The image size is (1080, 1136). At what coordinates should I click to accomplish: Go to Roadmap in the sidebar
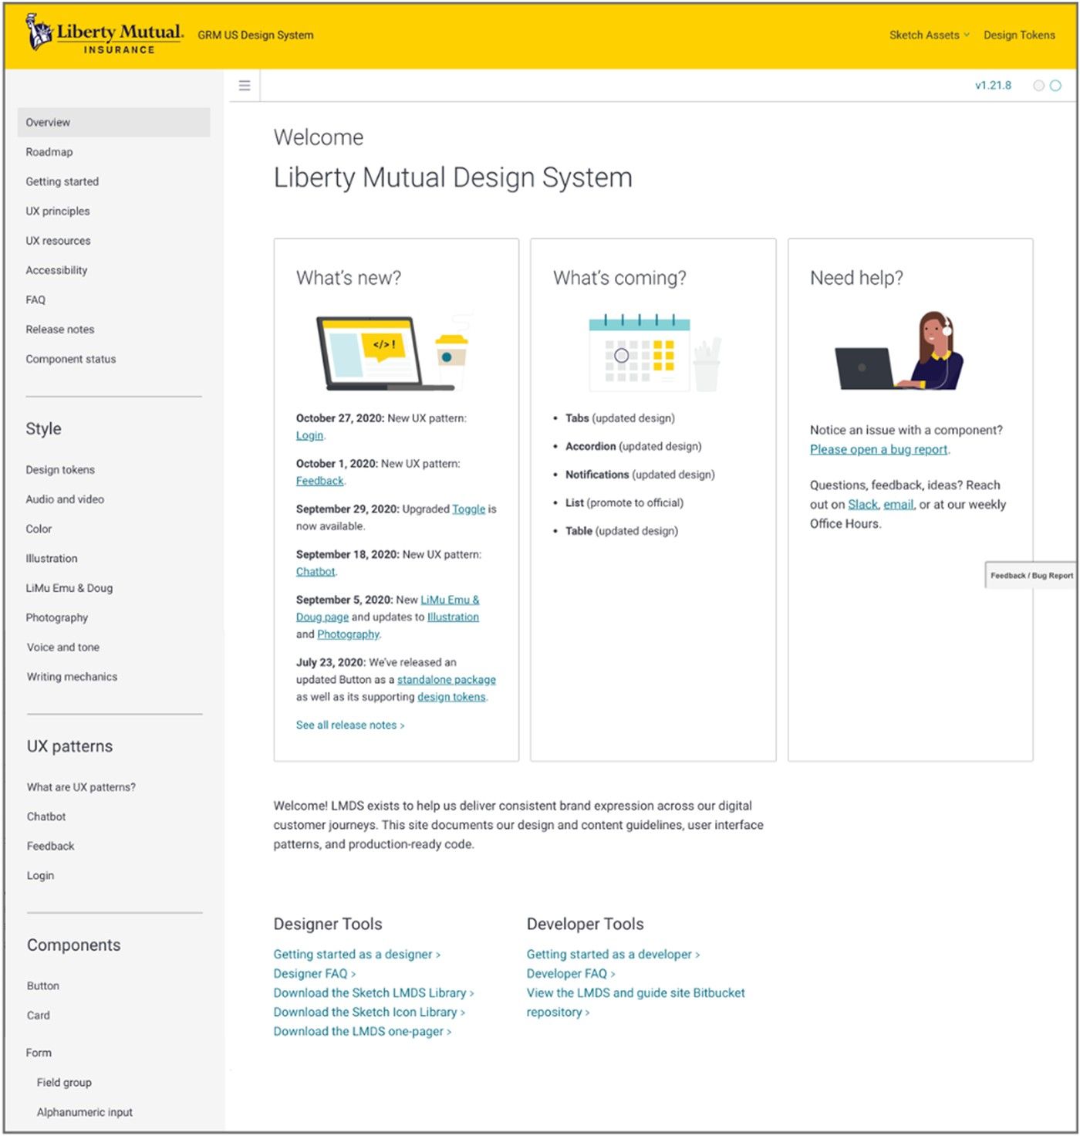click(49, 152)
